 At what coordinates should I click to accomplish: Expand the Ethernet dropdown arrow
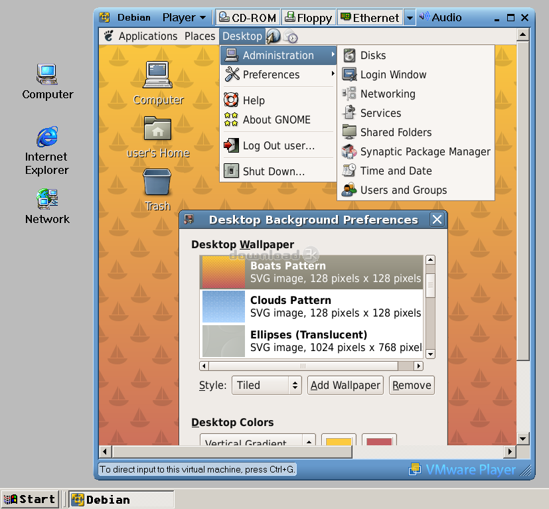click(x=410, y=17)
